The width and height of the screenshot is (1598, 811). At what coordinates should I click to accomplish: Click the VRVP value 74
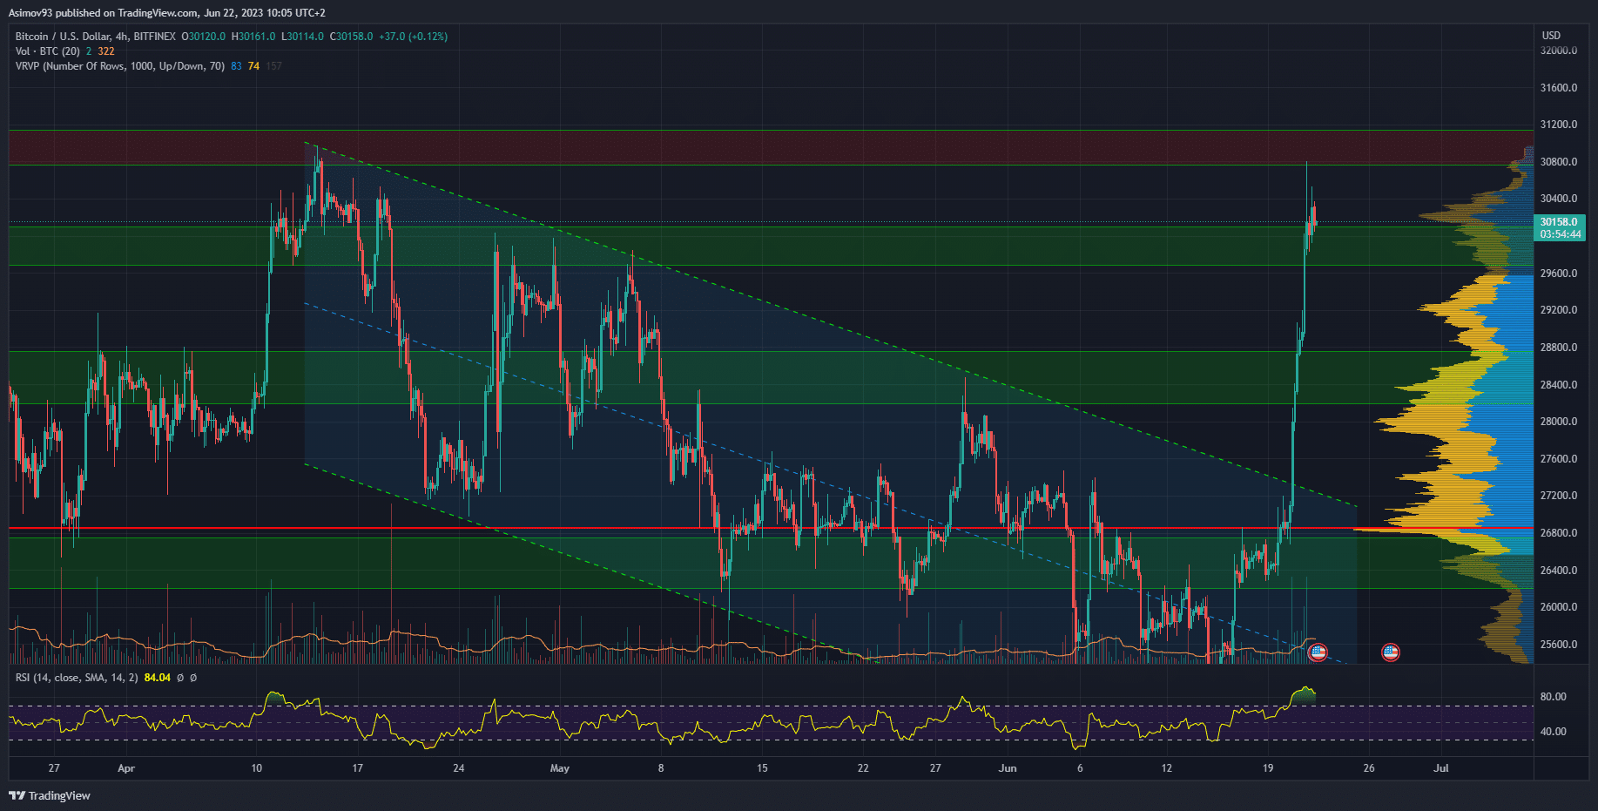[253, 66]
